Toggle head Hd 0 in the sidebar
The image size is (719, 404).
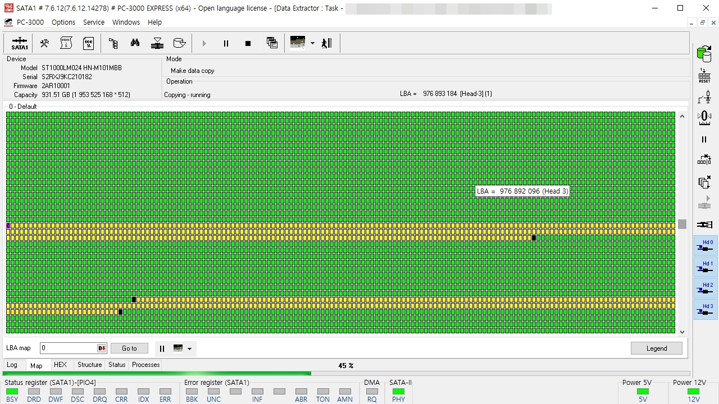[x=706, y=246]
